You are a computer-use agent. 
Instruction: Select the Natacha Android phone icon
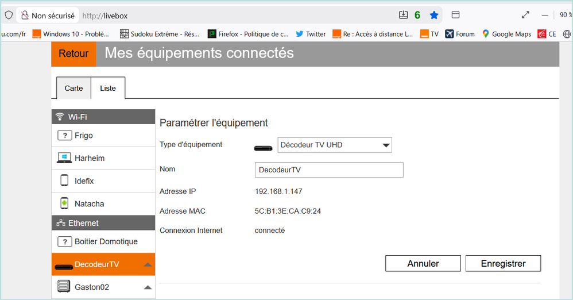[64, 203]
